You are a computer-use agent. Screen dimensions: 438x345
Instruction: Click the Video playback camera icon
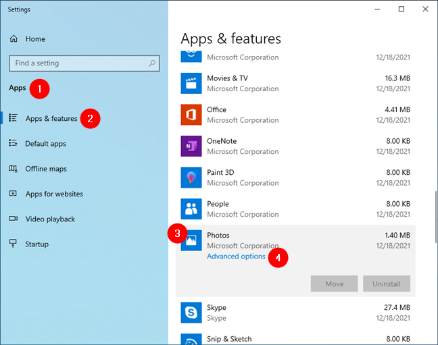point(13,218)
